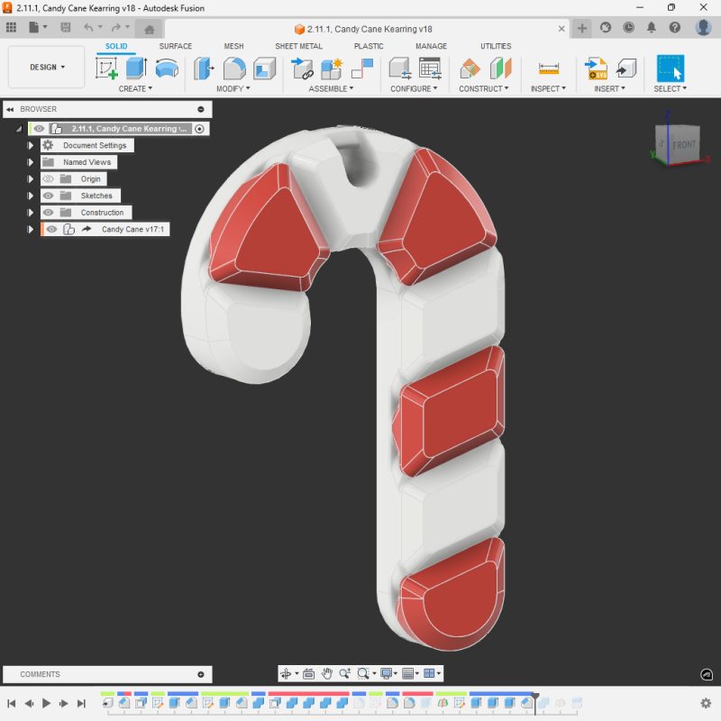
Task: Open the SHEET METAL tab
Action: (x=298, y=46)
